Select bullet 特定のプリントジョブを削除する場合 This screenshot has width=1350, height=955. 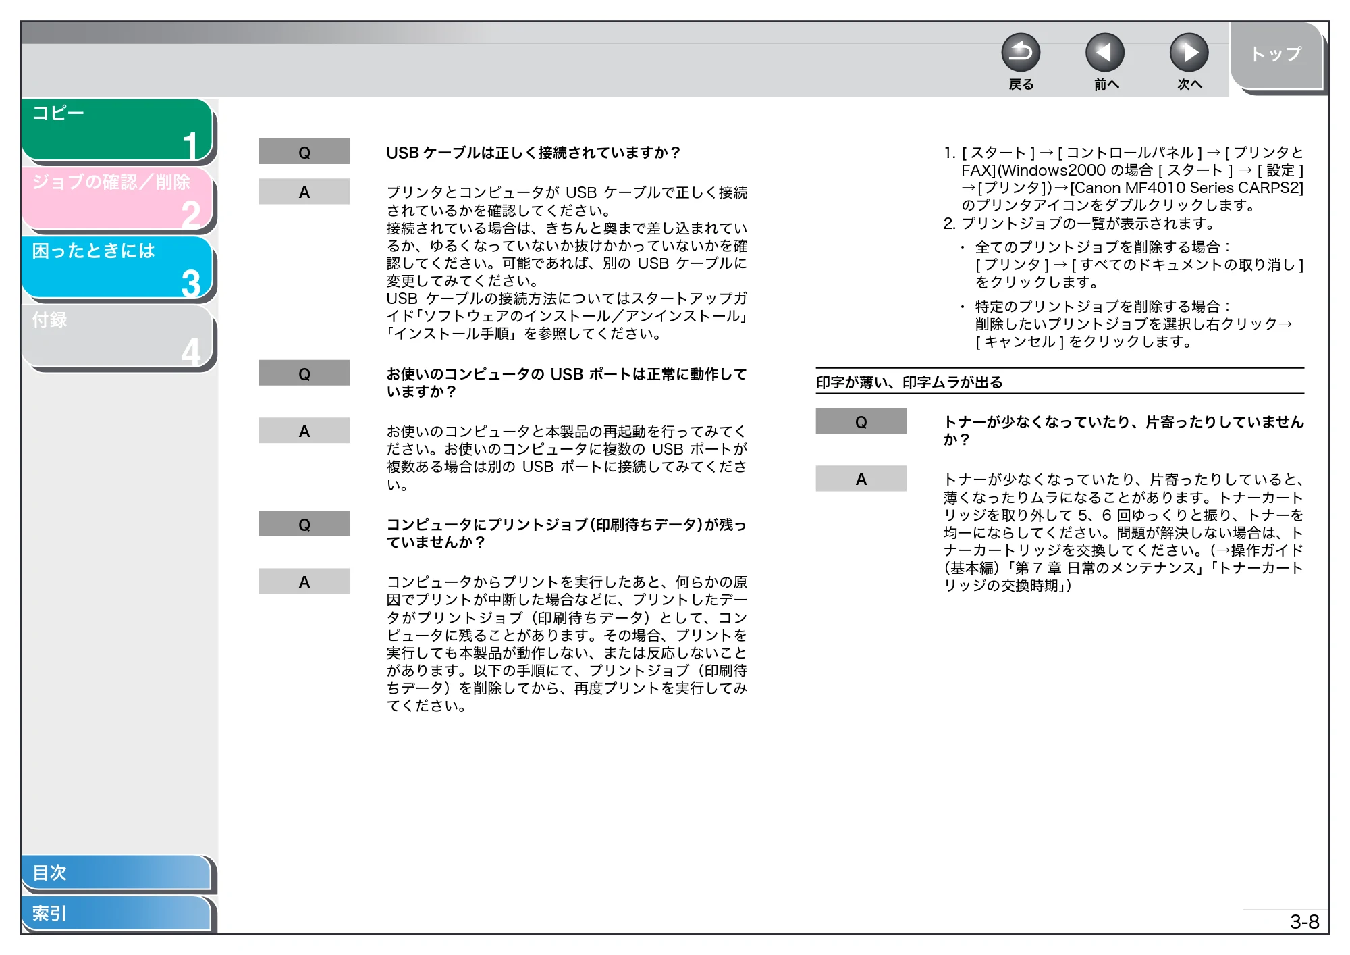tap(1126, 324)
